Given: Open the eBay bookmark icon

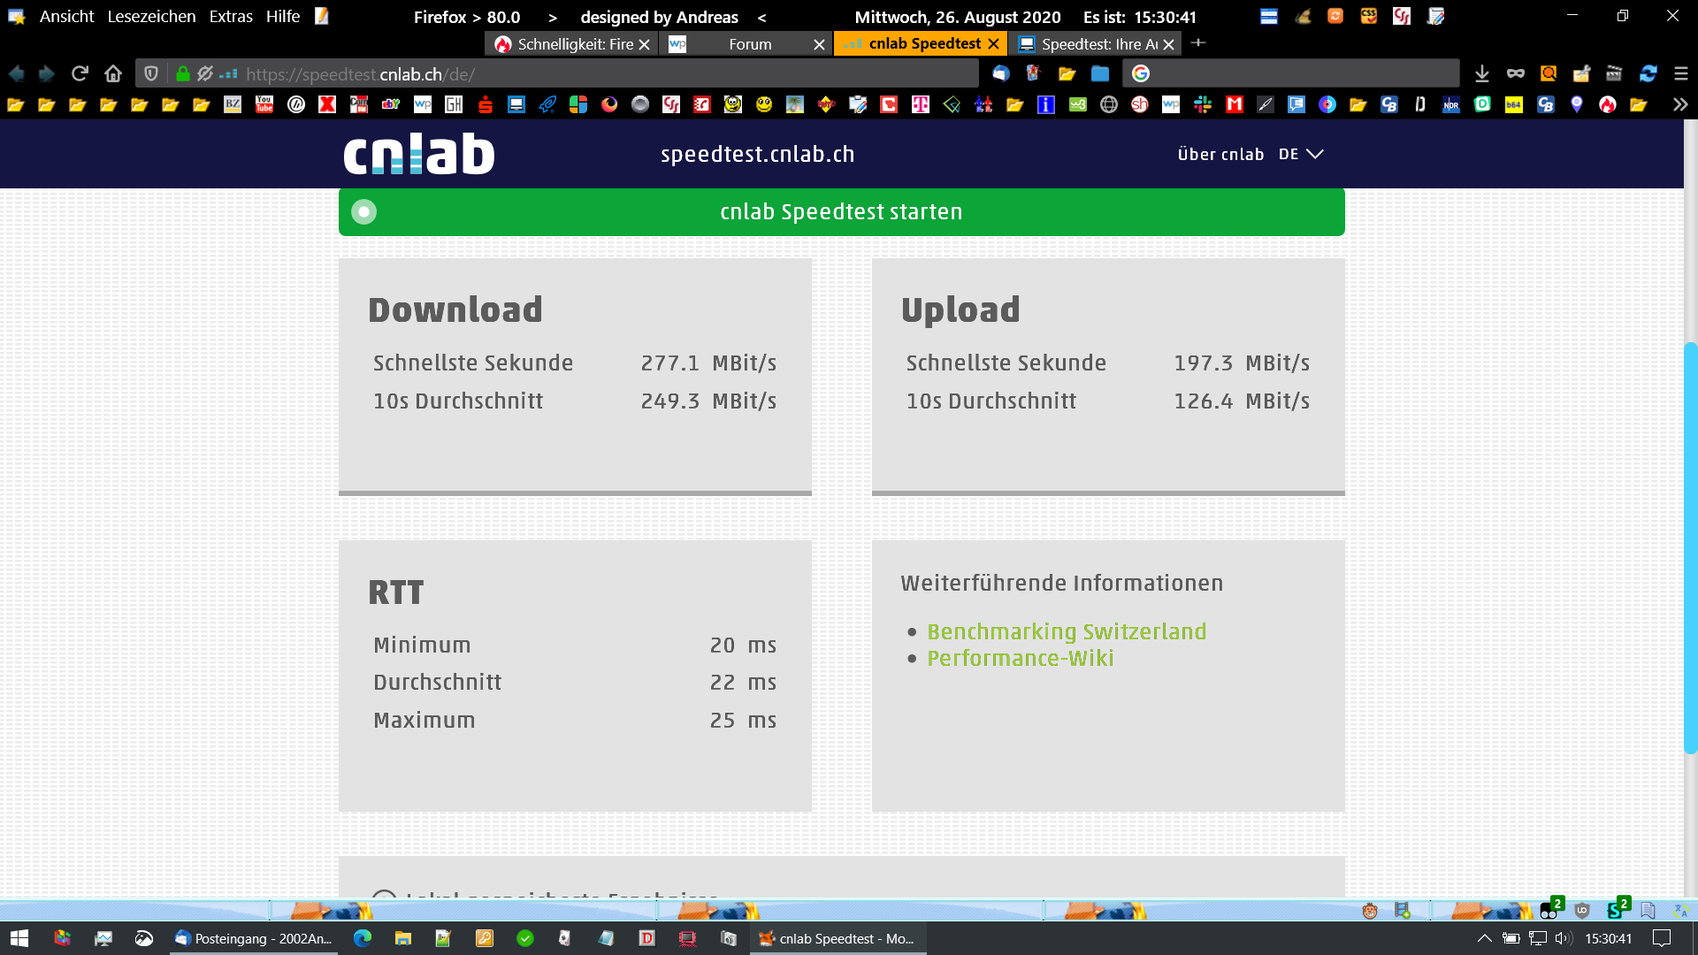Looking at the screenshot, I should [x=390, y=104].
